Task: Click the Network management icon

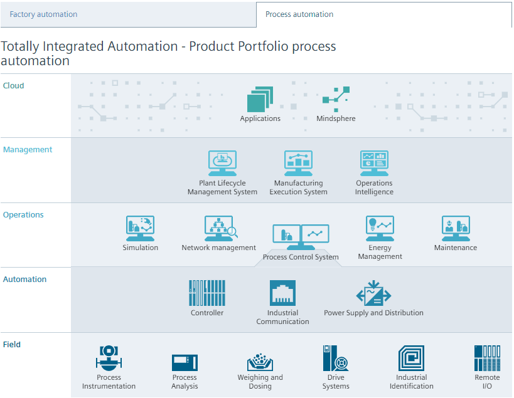Action: (220, 229)
